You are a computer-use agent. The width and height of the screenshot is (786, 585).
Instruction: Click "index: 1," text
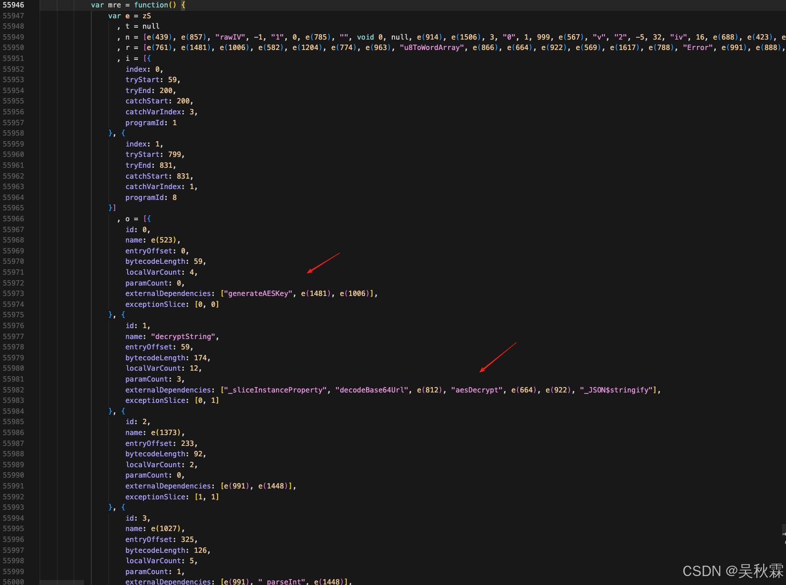tap(144, 144)
